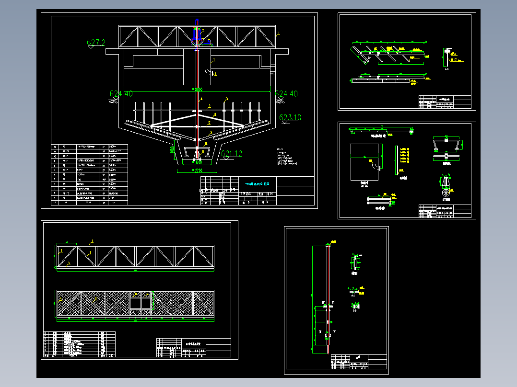Select the vertical 1080 dimension text

tap(172, 149)
